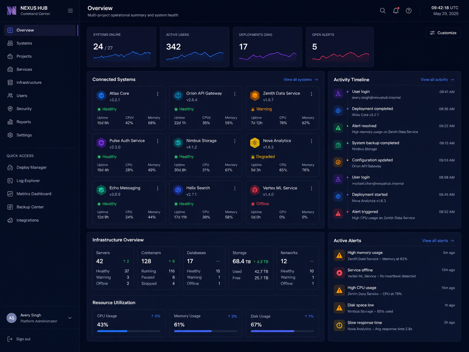Viewport: 469px width, 352px height.
Task: Open Helix Search card options menu
Action: point(235,189)
